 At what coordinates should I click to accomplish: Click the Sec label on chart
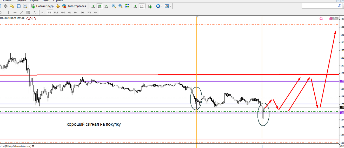(335, 18)
